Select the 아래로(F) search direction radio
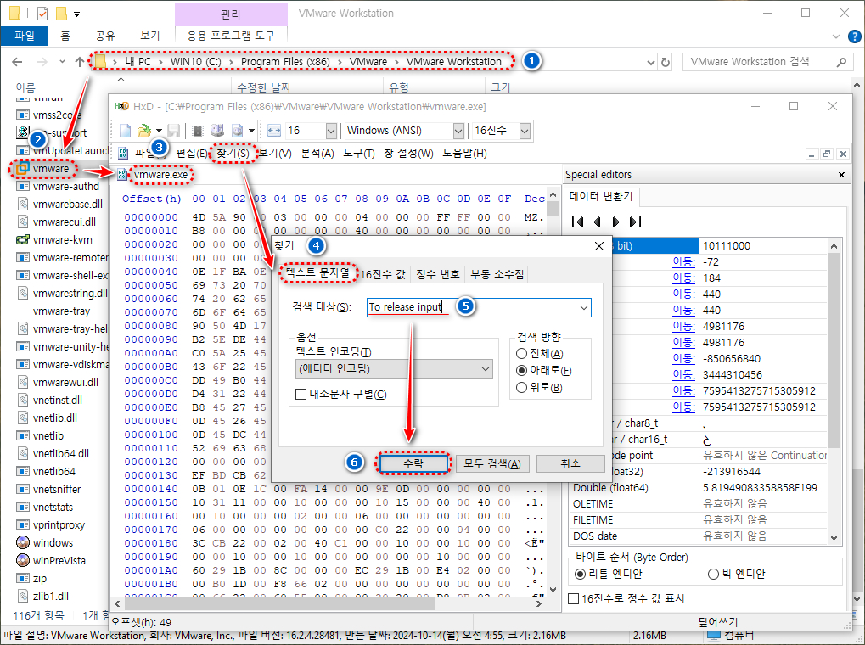The height and width of the screenshot is (645, 865). (x=521, y=370)
